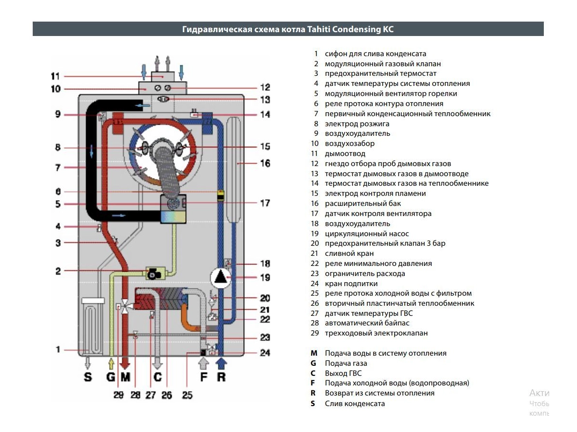Click legend entry 'сливной кран'
Screen dimensions: 577x432
350,253
